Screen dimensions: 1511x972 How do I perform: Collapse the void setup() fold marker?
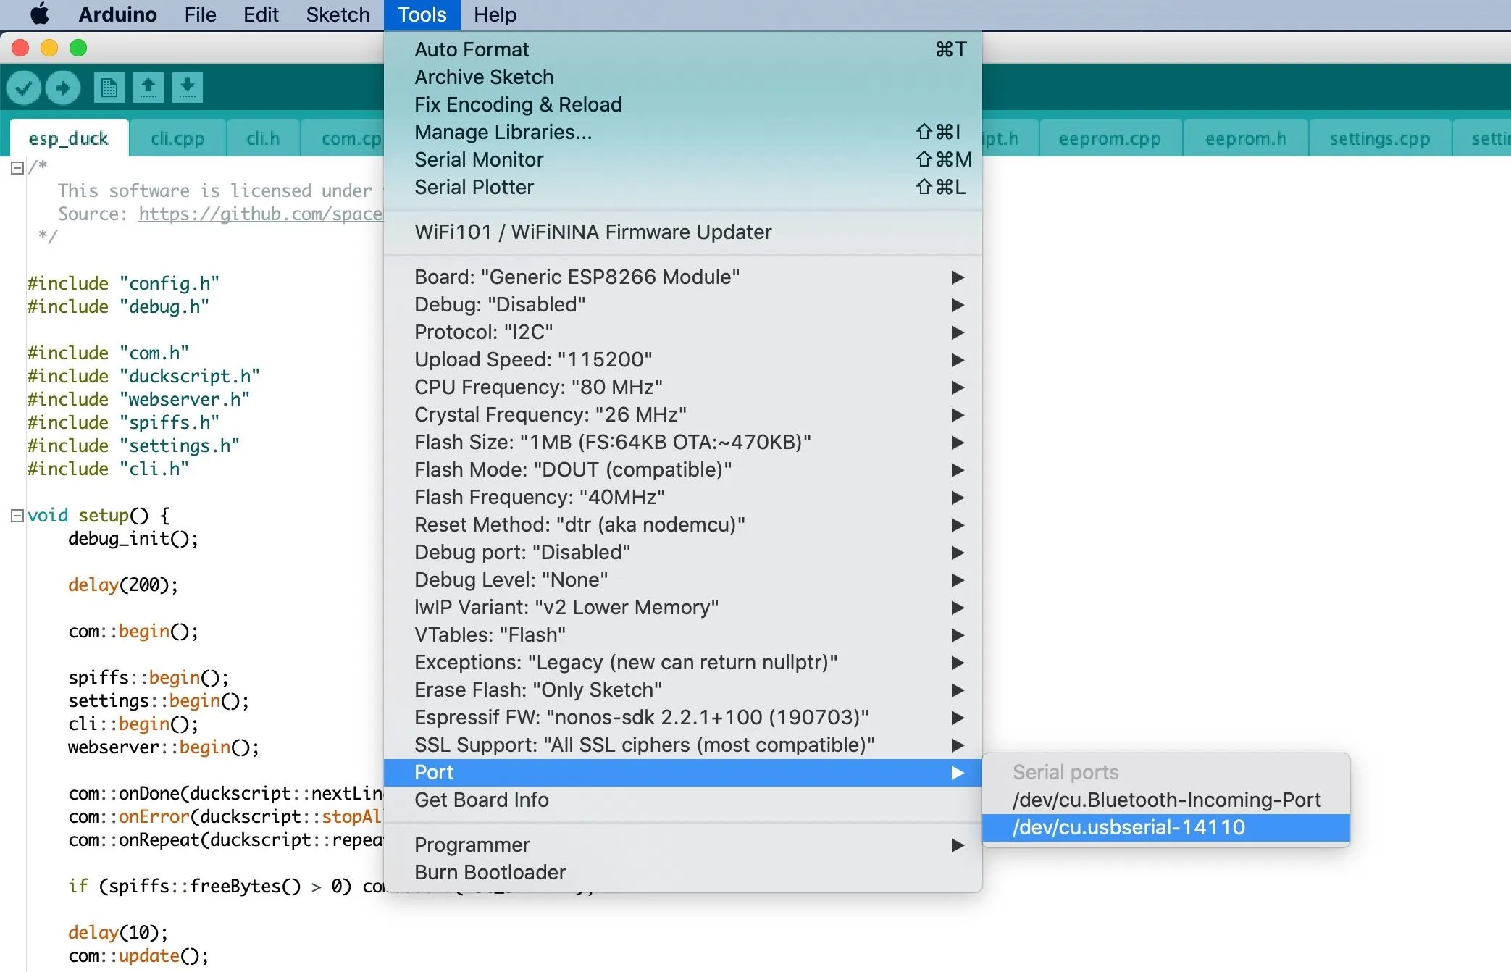pos(17,516)
